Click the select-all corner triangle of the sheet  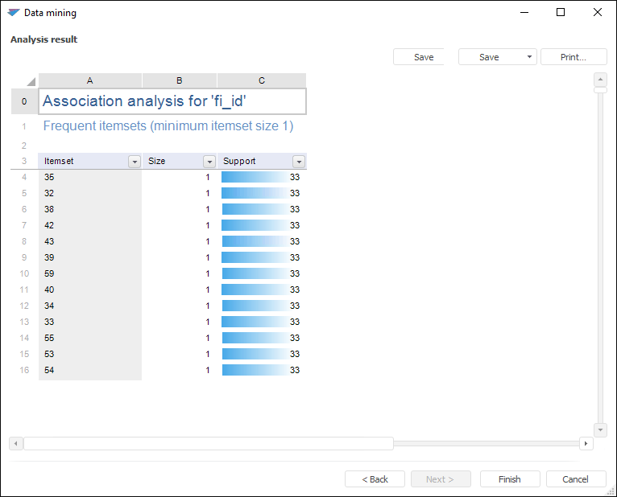pyautogui.click(x=31, y=81)
